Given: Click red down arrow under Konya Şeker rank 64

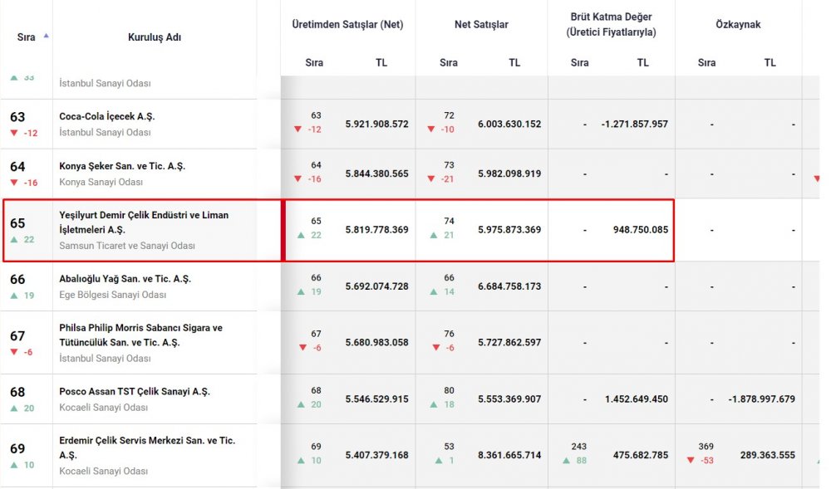Looking at the screenshot, I should click(14, 183).
